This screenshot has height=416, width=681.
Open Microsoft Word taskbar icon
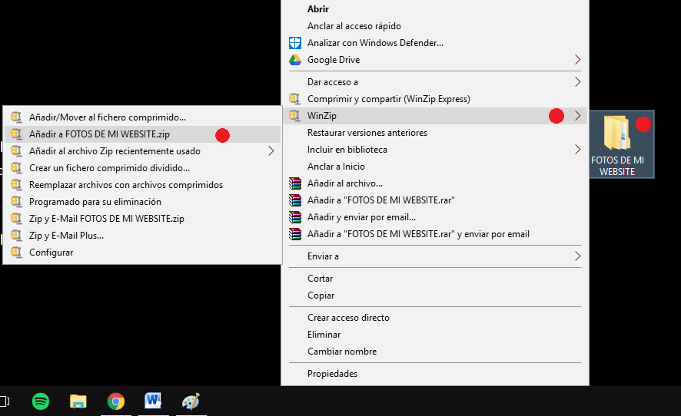153,401
